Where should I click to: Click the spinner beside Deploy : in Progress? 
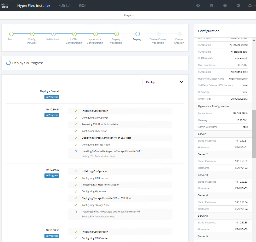(8, 63)
